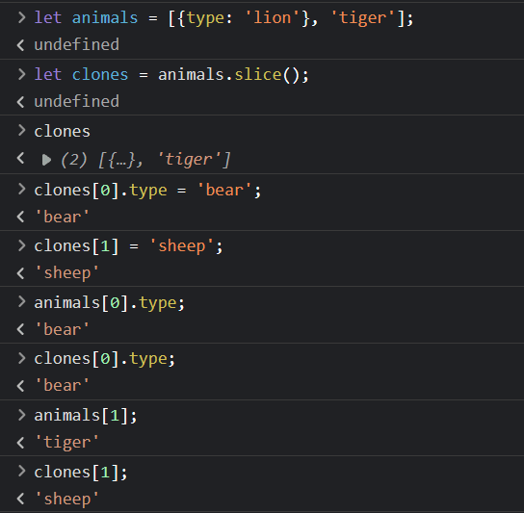Select the first 'undefined' output line
This screenshot has width=524, height=513.
click(x=76, y=44)
